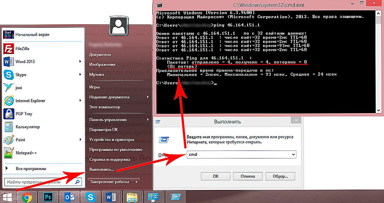
Task: Expand Недавние документы submenu arrow
Action: 148,97
